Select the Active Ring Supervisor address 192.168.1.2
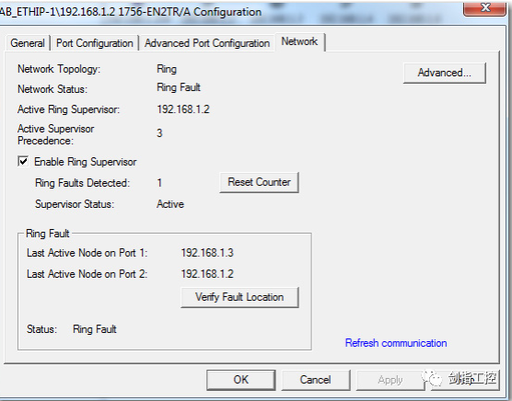This screenshot has width=512, height=401. click(x=183, y=109)
